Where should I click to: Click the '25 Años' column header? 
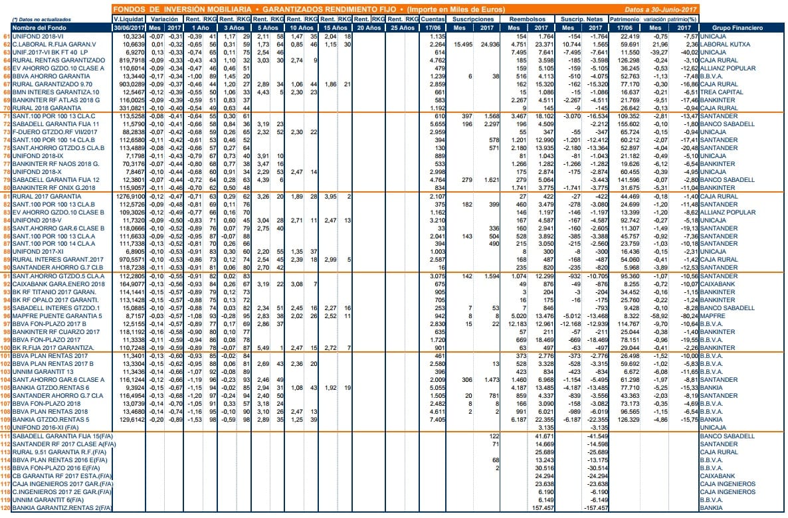403,28
